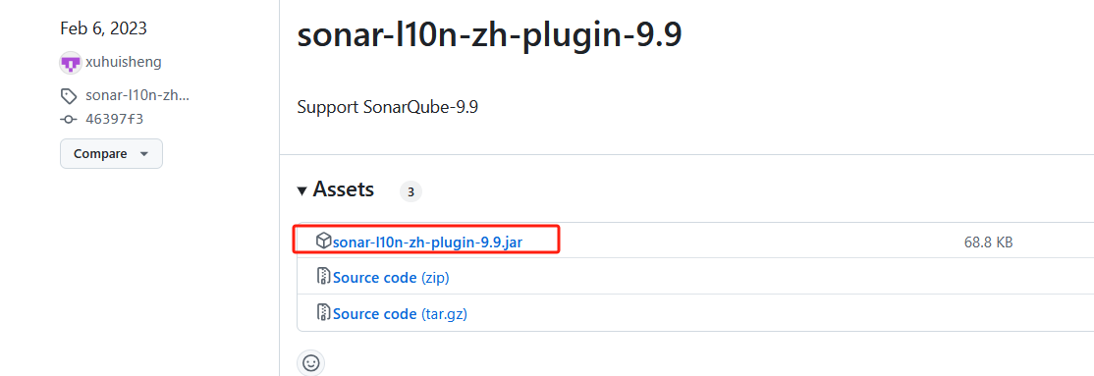
Task: Click the tag icon beside sonar-l10n-zh
Action: click(69, 96)
